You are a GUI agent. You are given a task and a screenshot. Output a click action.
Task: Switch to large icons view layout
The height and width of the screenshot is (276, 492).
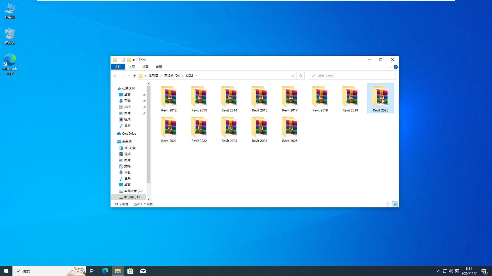(x=395, y=204)
